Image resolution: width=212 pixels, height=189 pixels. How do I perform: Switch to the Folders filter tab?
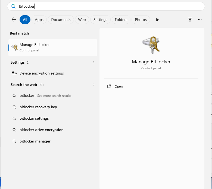pyautogui.click(x=121, y=20)
